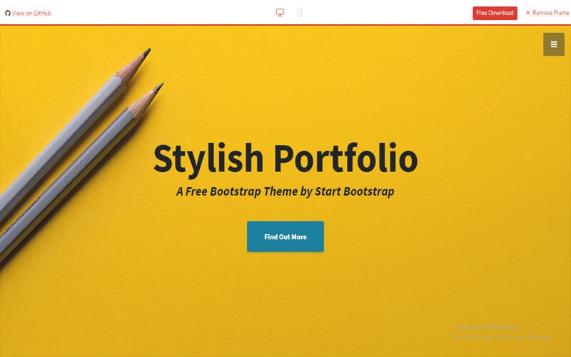This screenshot has height=357, width=571.
Task: Click the word Stylish in the heading
Action: [x=208, y=158]
